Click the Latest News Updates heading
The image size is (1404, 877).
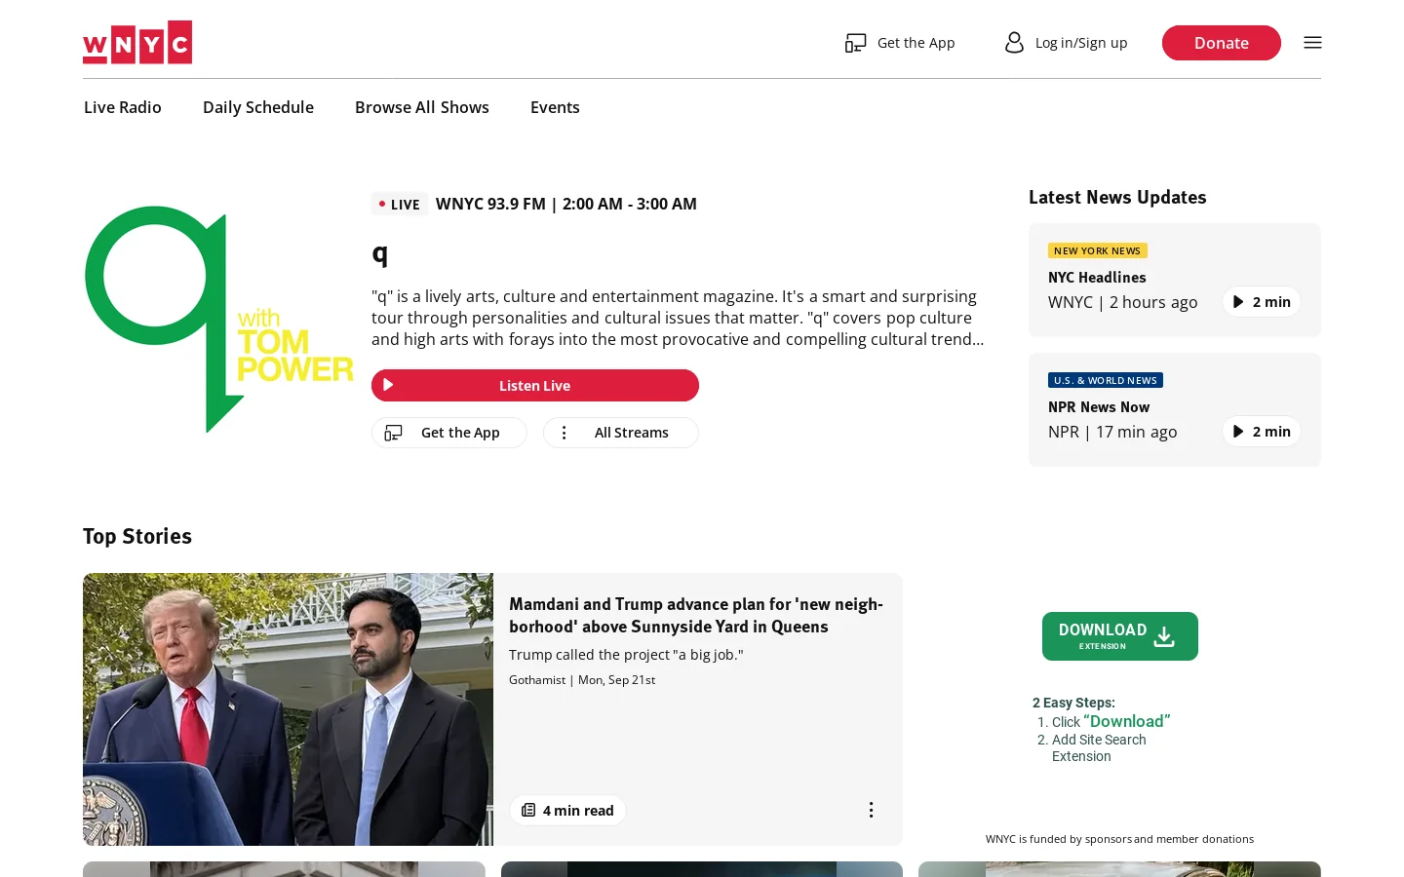coord(1117,197)
